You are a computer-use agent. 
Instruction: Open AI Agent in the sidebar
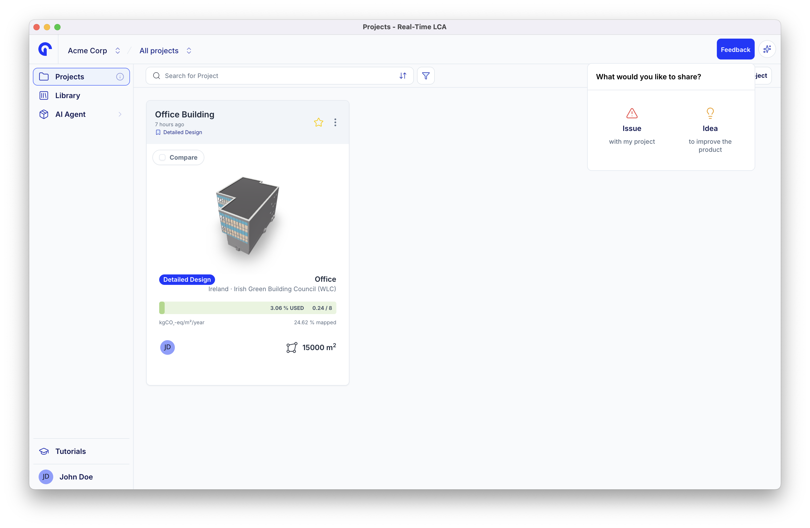(x=81, y=115)
